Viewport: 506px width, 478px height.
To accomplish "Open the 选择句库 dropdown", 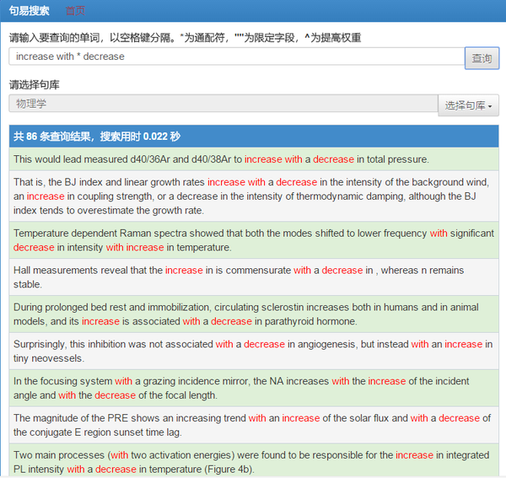I will (468, 105).
